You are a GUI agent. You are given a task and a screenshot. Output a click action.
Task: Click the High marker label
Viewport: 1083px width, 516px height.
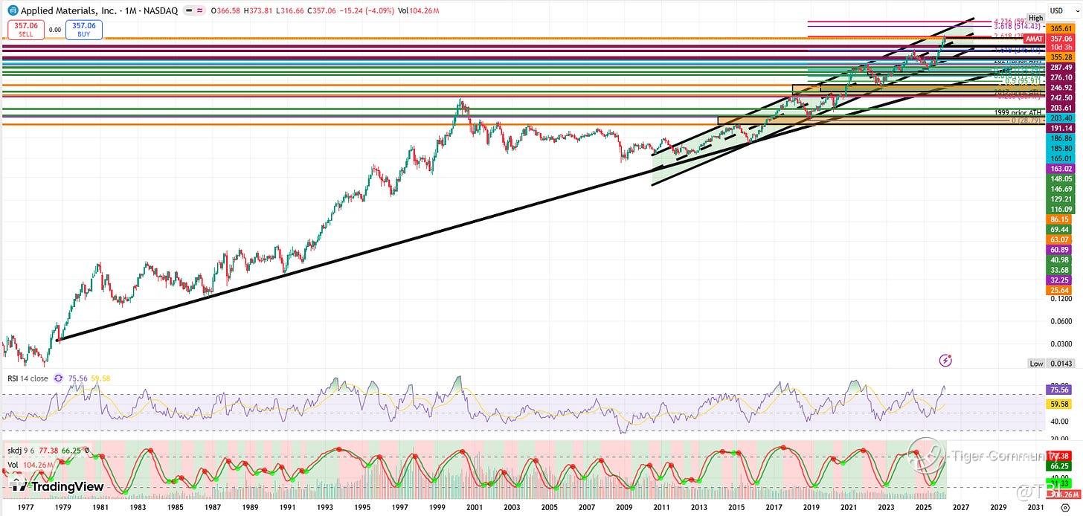click(1036, 17)
